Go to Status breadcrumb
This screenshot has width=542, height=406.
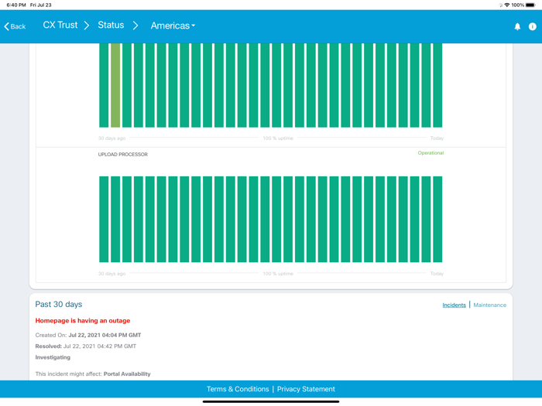[x=111, y=26]
